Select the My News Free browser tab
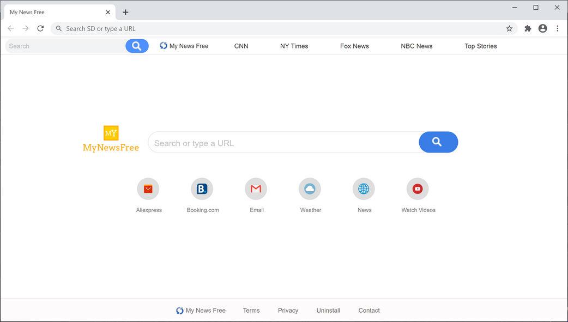This screenshot has height=322, width=568. tap(60, 13)
